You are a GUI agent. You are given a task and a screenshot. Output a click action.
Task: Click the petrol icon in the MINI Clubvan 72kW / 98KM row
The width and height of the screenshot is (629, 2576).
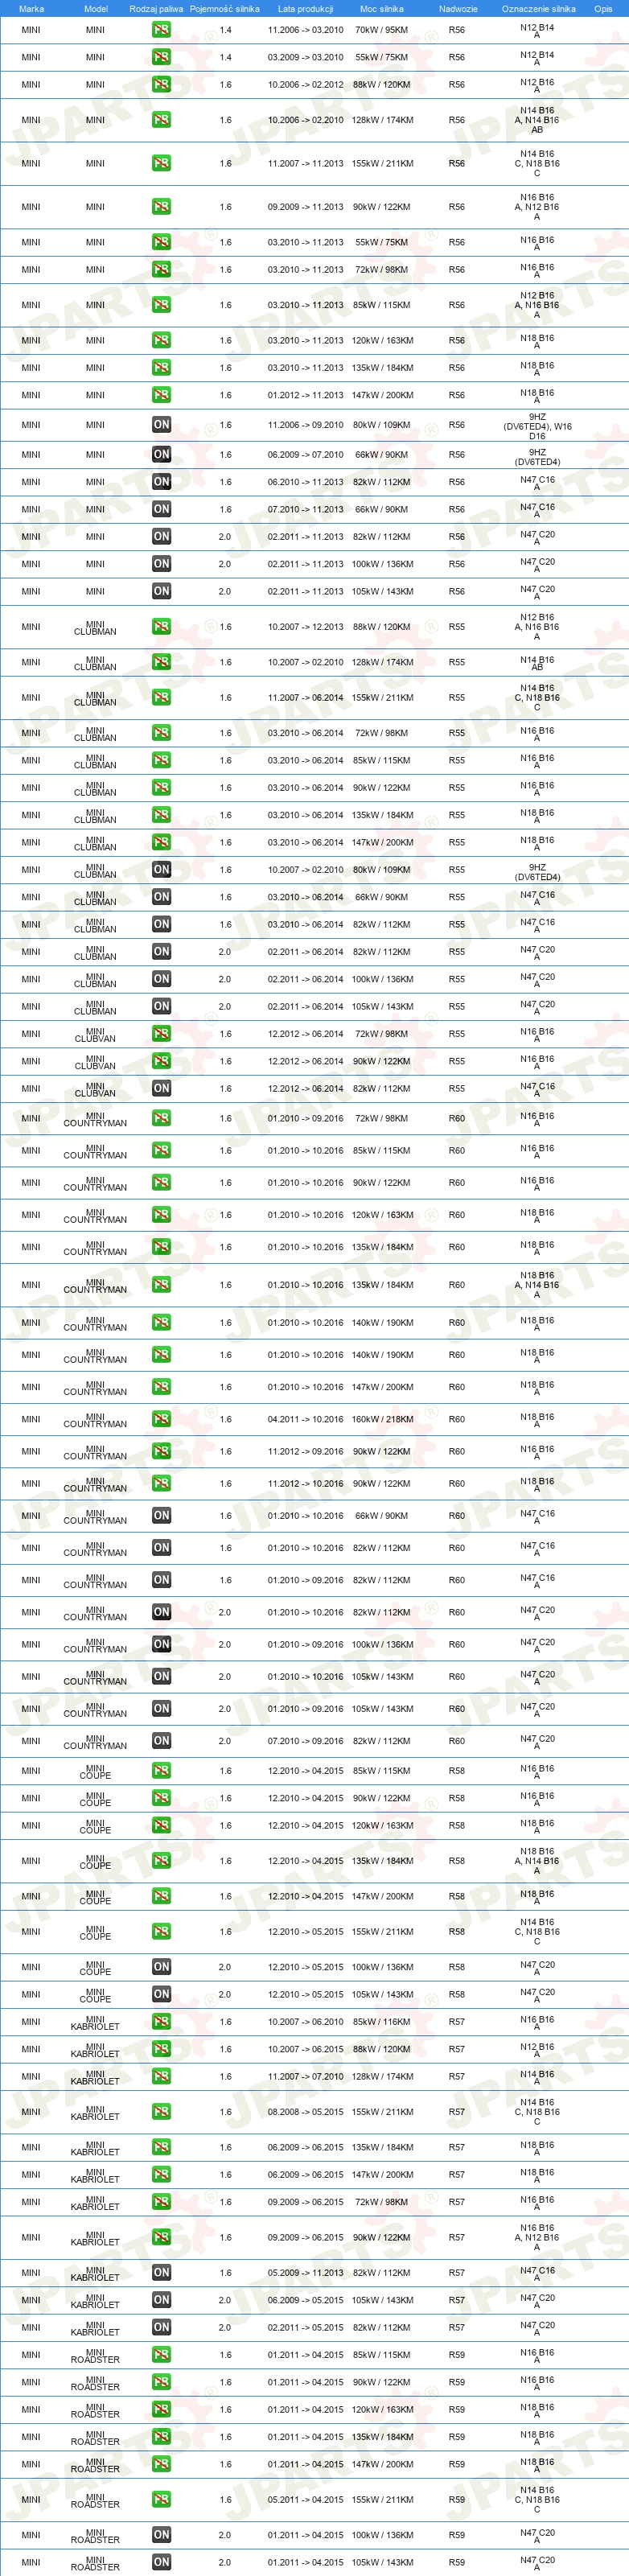pyautogui.click(x=161, y=1034)
